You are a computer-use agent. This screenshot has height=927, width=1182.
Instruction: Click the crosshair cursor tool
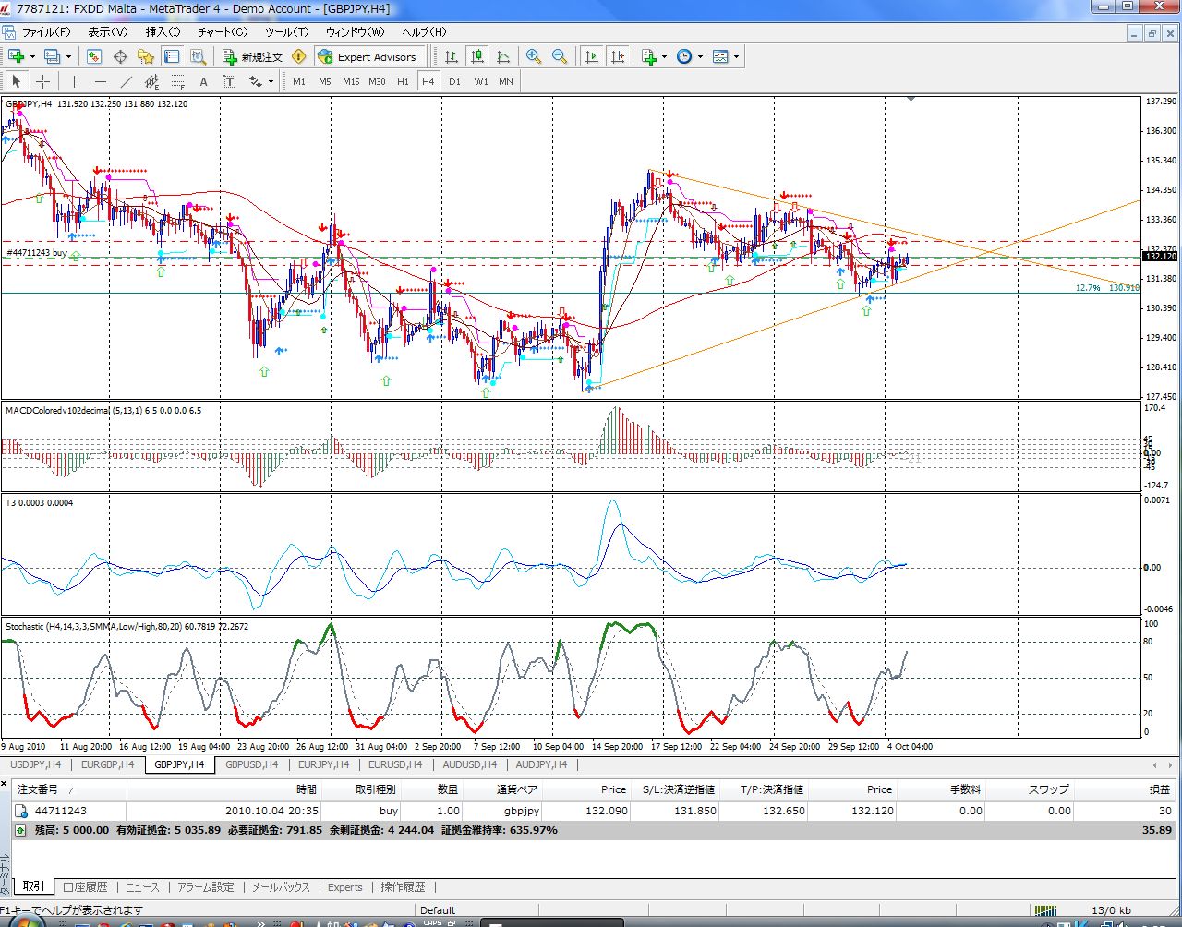pyautogui.click(x=42, y=81)
